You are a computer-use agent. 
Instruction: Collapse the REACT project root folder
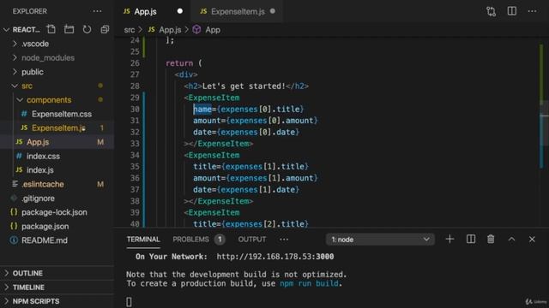point(6,30)
